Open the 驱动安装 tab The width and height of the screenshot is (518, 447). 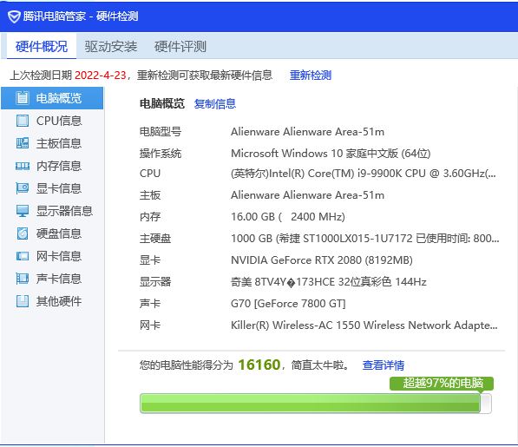111,46
